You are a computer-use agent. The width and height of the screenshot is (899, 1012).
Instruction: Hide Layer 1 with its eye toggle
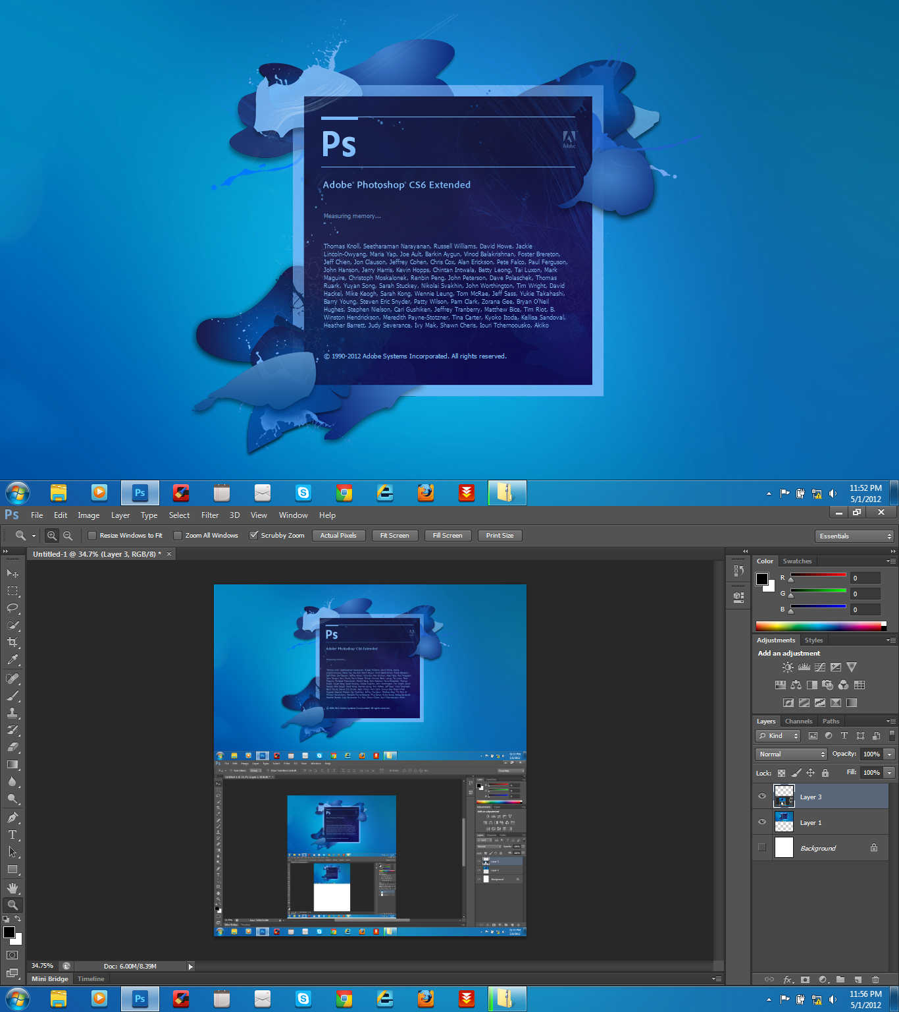pyautogui.click(x=761, y=822)
